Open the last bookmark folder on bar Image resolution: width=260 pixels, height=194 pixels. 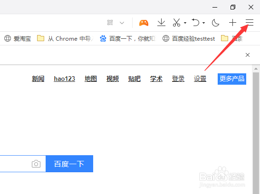pos(231,38)
